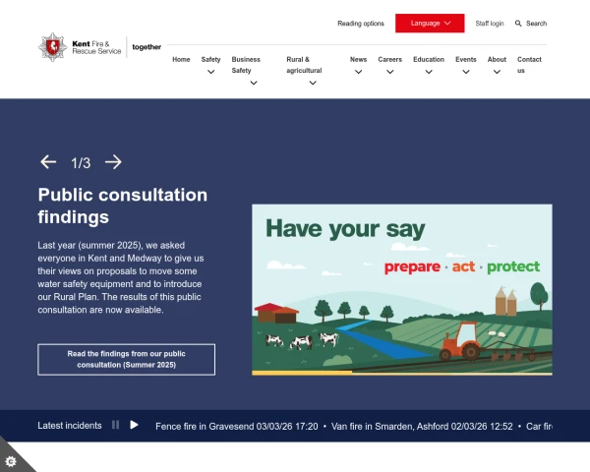The width and height of the screenshot is (590, 472).
Task: Go to previous carousel slide arrow
Action: [x=48, y=162]
